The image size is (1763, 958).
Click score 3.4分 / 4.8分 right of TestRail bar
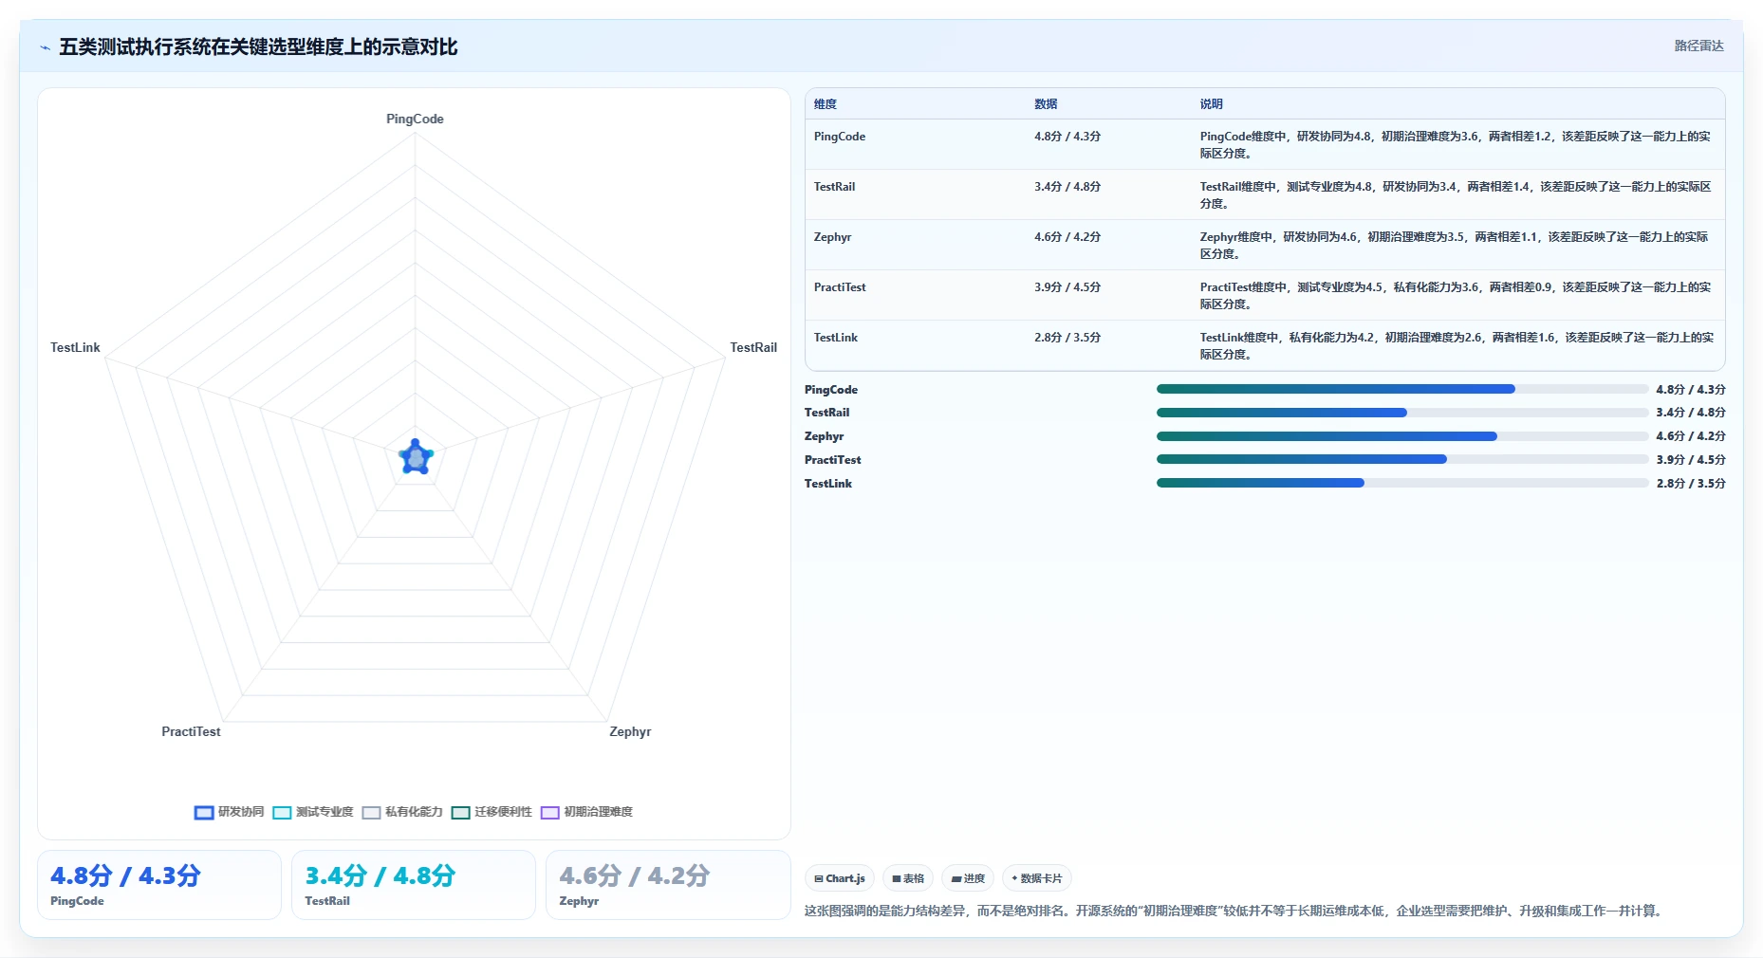click(x=1691, y=413)
